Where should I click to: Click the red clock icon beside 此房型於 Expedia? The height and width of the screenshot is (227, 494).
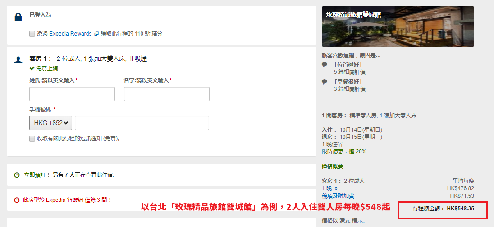click(17, 200)
